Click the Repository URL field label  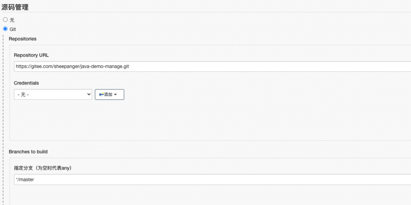(31, 55)
